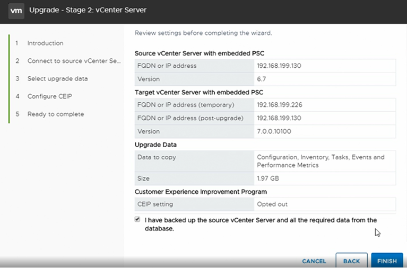Click 'FQDN or IP address (temporary)' label
407x268 pixels.
coord(186,105)
